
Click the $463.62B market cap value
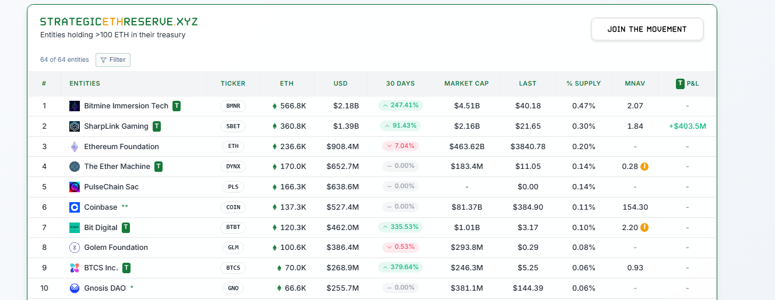coord(467,147)
